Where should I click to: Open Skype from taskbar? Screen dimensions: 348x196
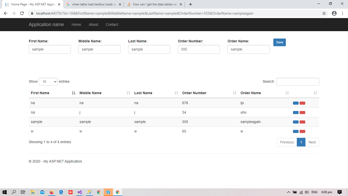pos(108,192)
